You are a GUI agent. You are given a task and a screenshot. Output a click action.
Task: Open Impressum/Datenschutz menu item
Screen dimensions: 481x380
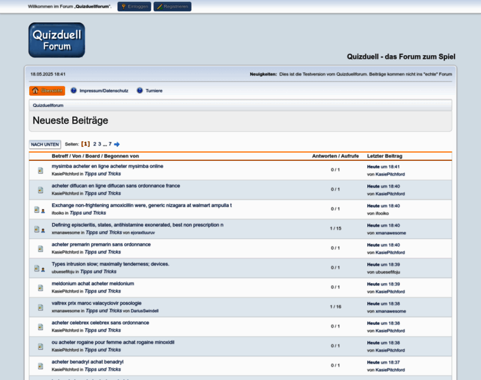[x=104, y=91]
